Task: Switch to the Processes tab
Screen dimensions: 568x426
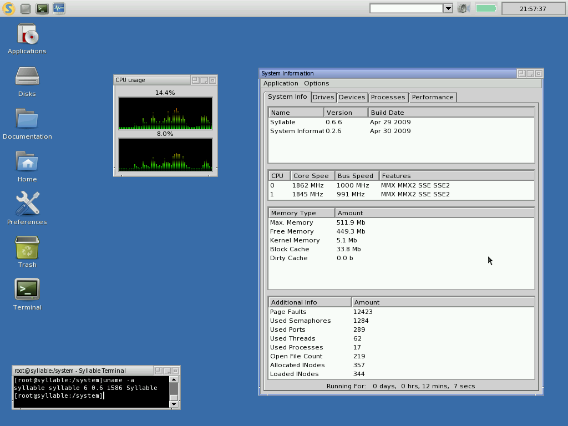Action: click(x=388, y=97)
